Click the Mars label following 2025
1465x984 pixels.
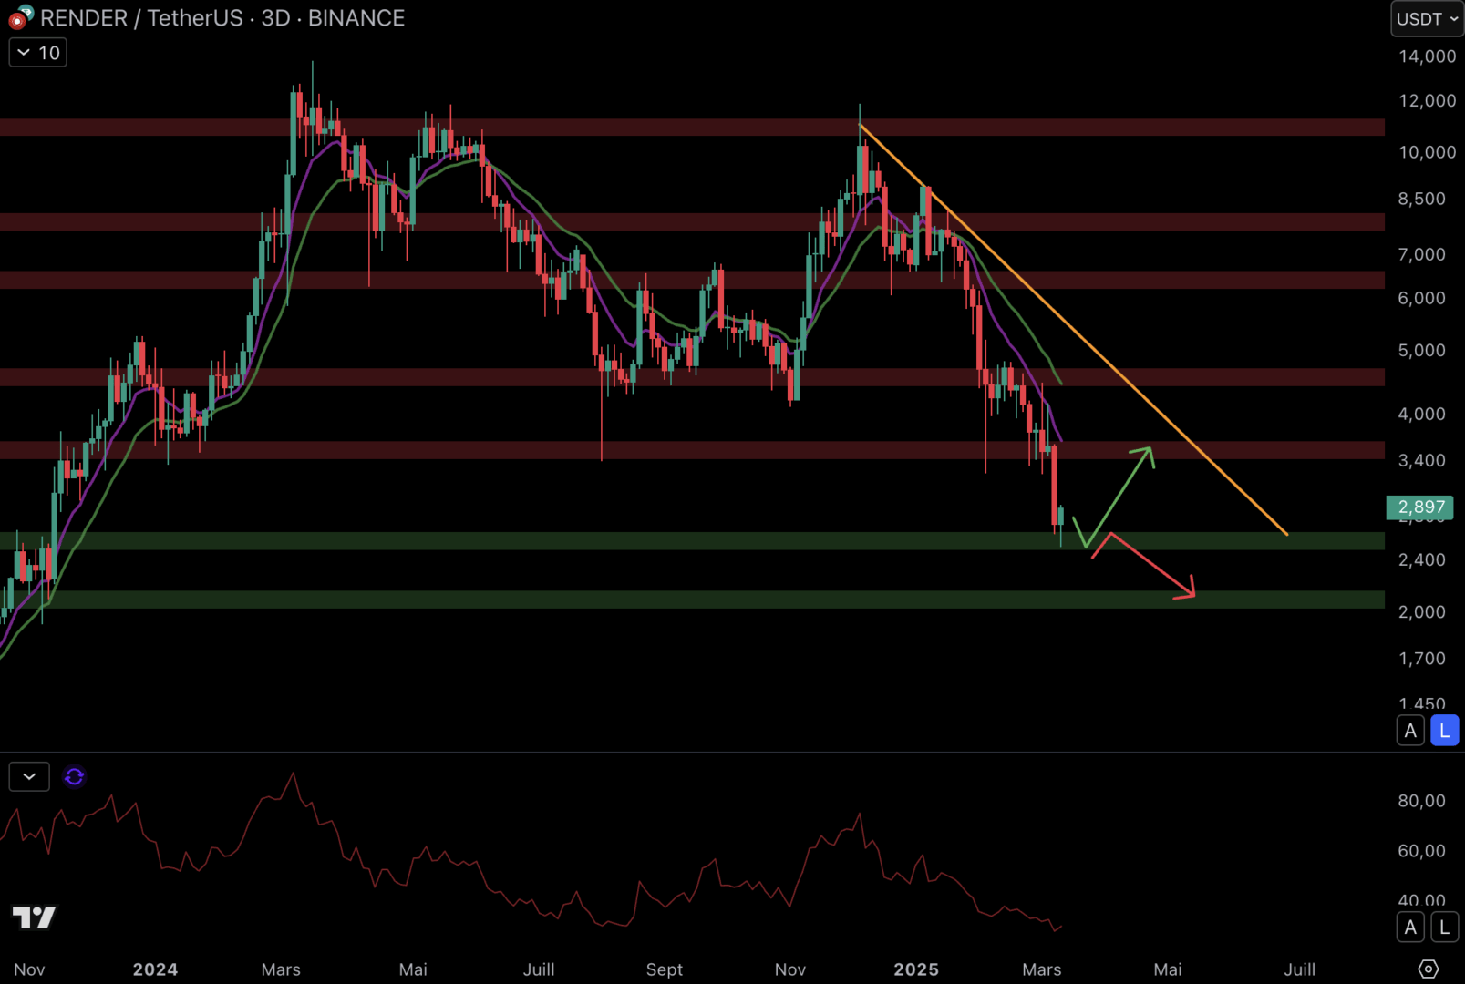[1042, 969]
